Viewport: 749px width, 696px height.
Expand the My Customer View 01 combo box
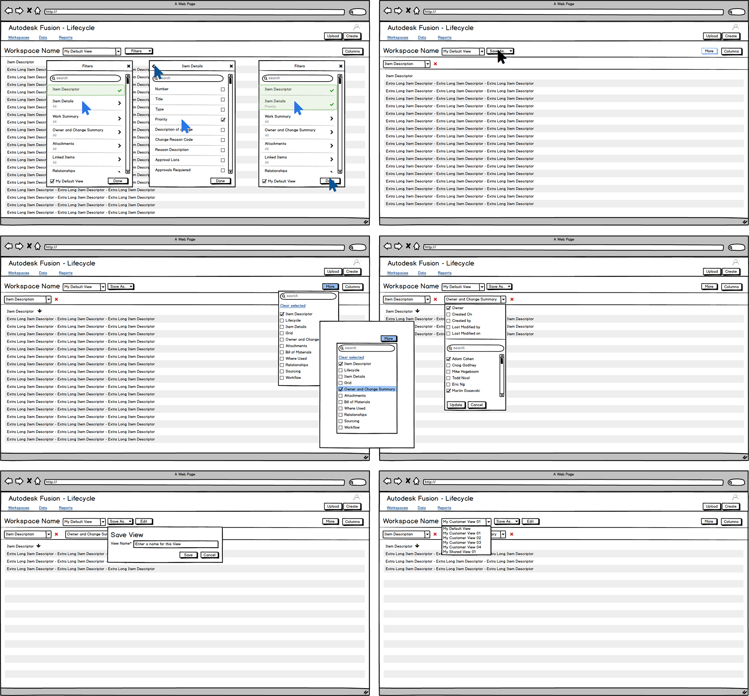[488, 522]
